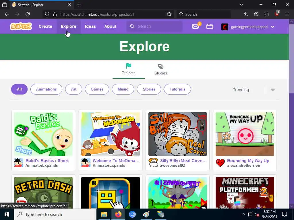This screenshot has width=294, height=220.
Task: Click the Silly Billy (Meal Cove... title link
Action: tap(183, 161)
